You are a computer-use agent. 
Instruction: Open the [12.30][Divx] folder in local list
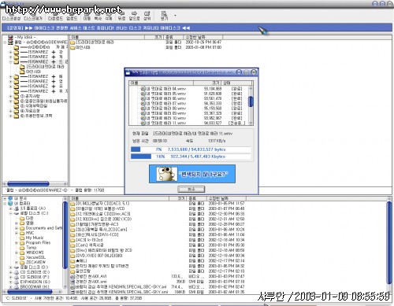pyautogui.click(x=101, y=219)
